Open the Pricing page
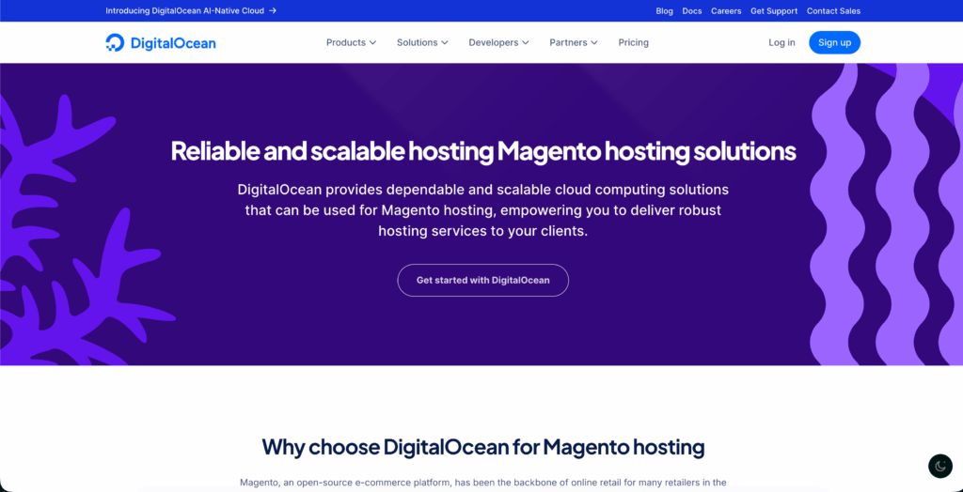Image resolution: width=963 pixels, height=492 pixels. [x=633, y=42]
